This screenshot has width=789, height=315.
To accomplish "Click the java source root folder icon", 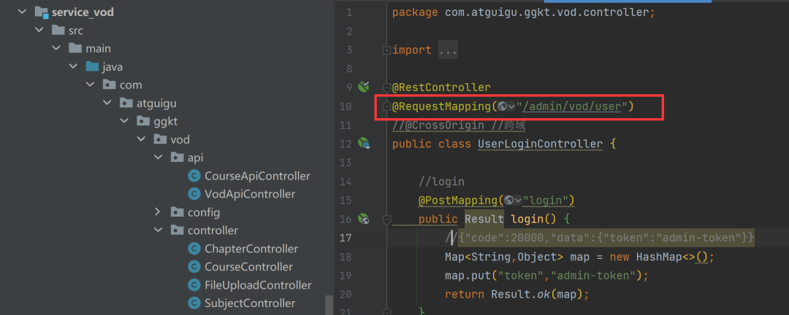I will 91,67.
